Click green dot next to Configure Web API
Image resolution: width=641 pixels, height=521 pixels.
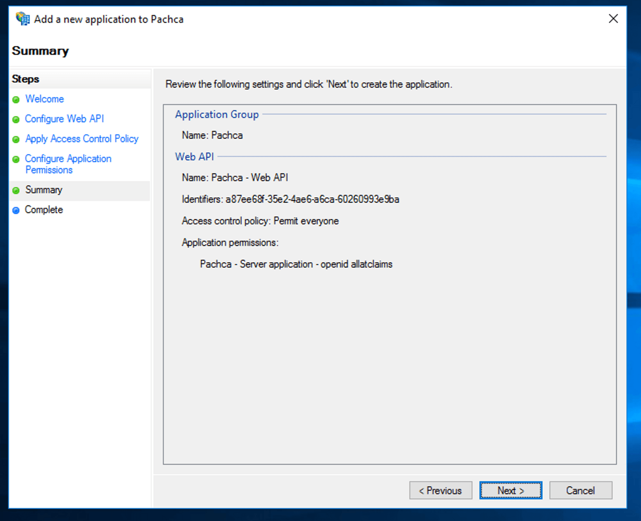(16, 120)
